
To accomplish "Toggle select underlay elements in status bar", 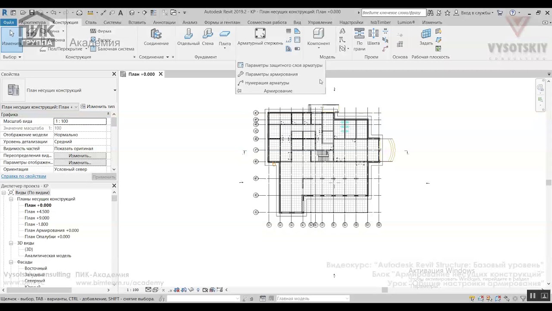I will 480,298.
